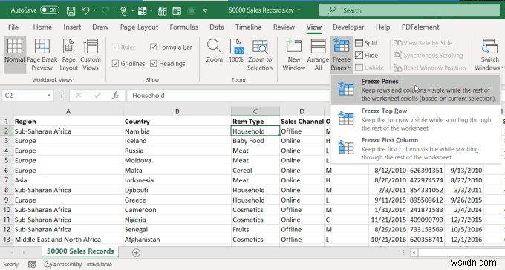The width and height of the screenshot is (505, 270).
Task: Select cell containing Baby Food
Action: coord(255,141)
